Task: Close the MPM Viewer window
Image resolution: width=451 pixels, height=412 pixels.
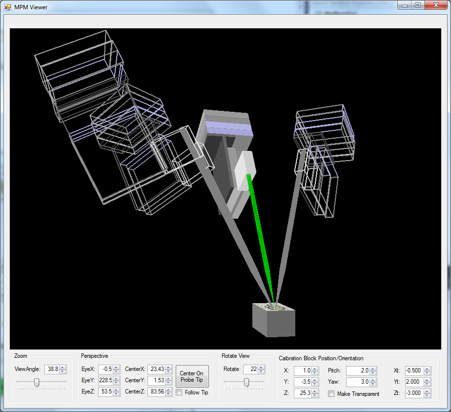Action: point(436,5)
